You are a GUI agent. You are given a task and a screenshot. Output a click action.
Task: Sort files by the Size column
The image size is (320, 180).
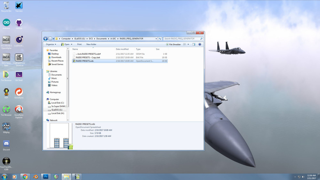pyautogui.click(x=161, y=49)
